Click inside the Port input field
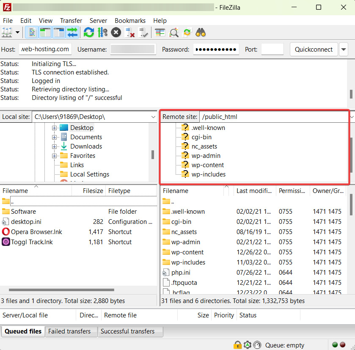Viewport: 355px width, 350px height. point(272,49)
